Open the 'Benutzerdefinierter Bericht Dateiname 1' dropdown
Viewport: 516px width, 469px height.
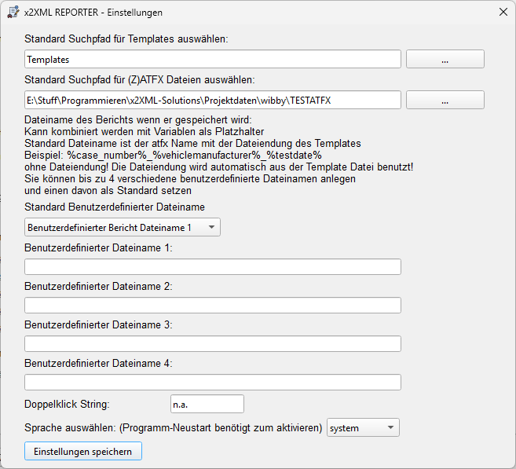coord(123,227)
